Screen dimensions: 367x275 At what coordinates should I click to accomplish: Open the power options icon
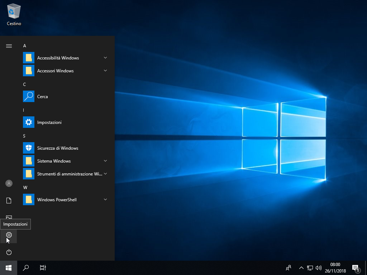tap(9, 252)
